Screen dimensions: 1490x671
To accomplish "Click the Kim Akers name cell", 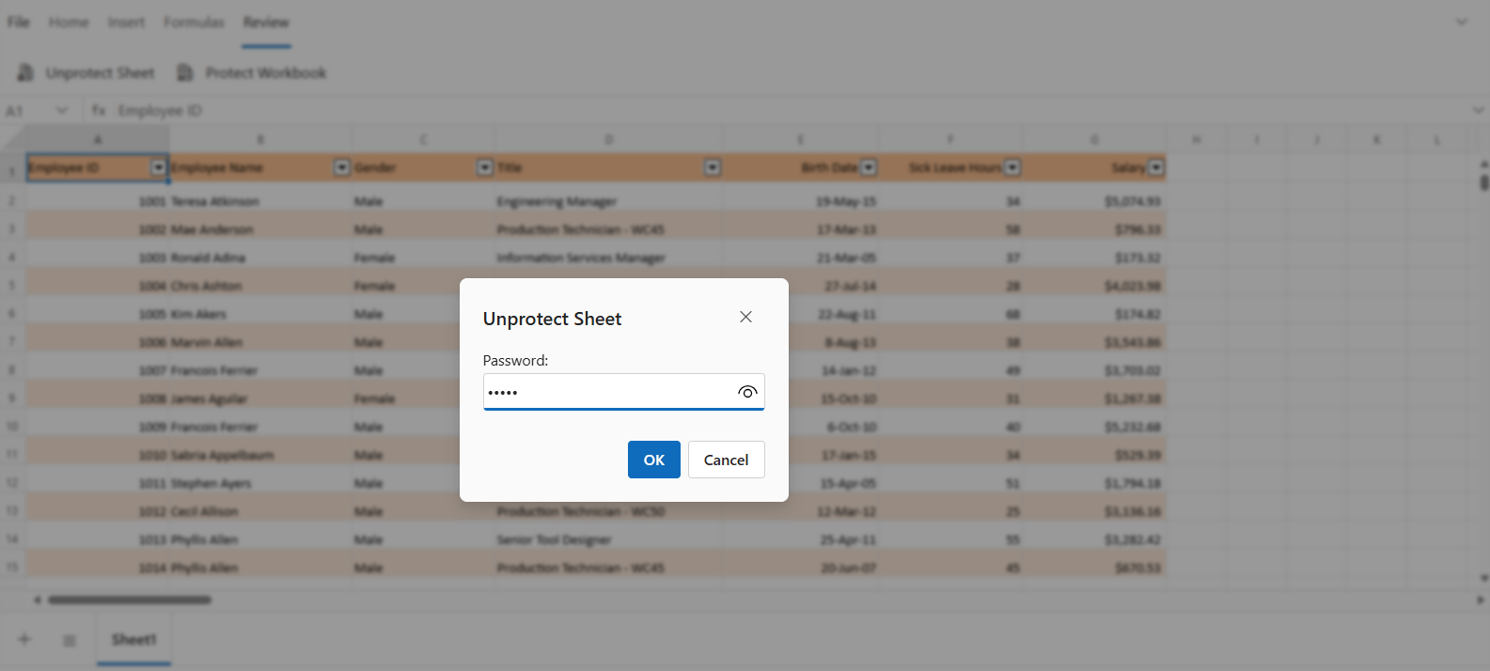I will [x=260, y=314].
